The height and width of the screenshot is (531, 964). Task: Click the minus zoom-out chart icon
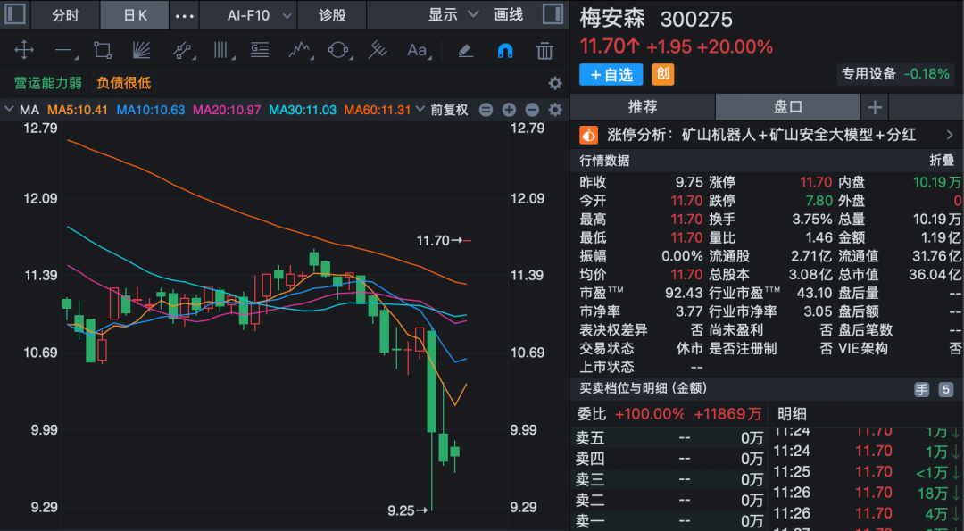click(x=532, y=110)
